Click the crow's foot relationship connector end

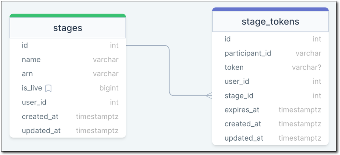click(209, 96)
